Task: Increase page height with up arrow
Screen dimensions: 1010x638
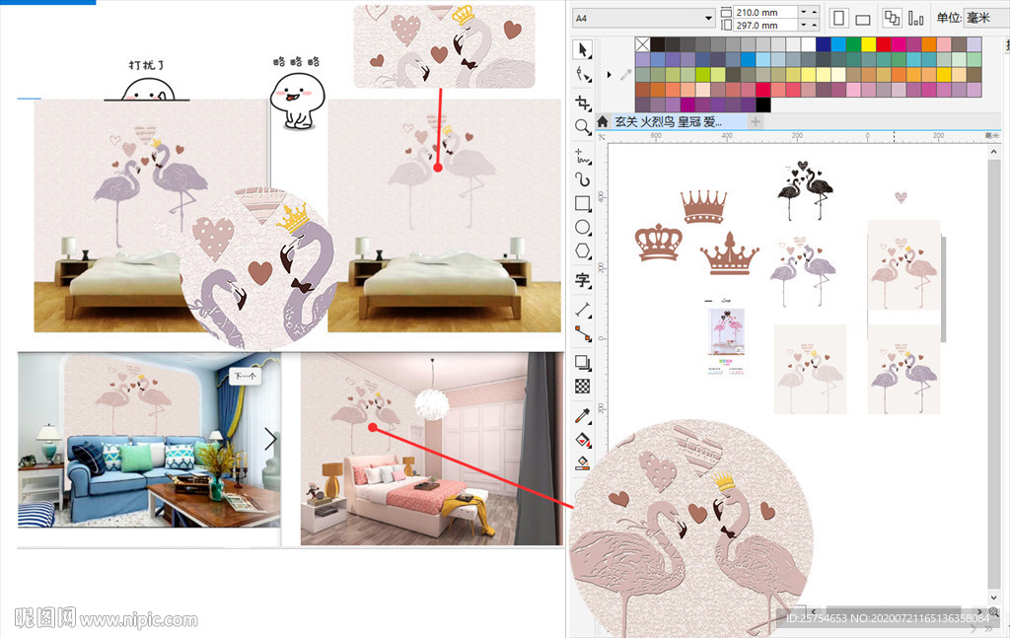Action: tap(814, 25)
